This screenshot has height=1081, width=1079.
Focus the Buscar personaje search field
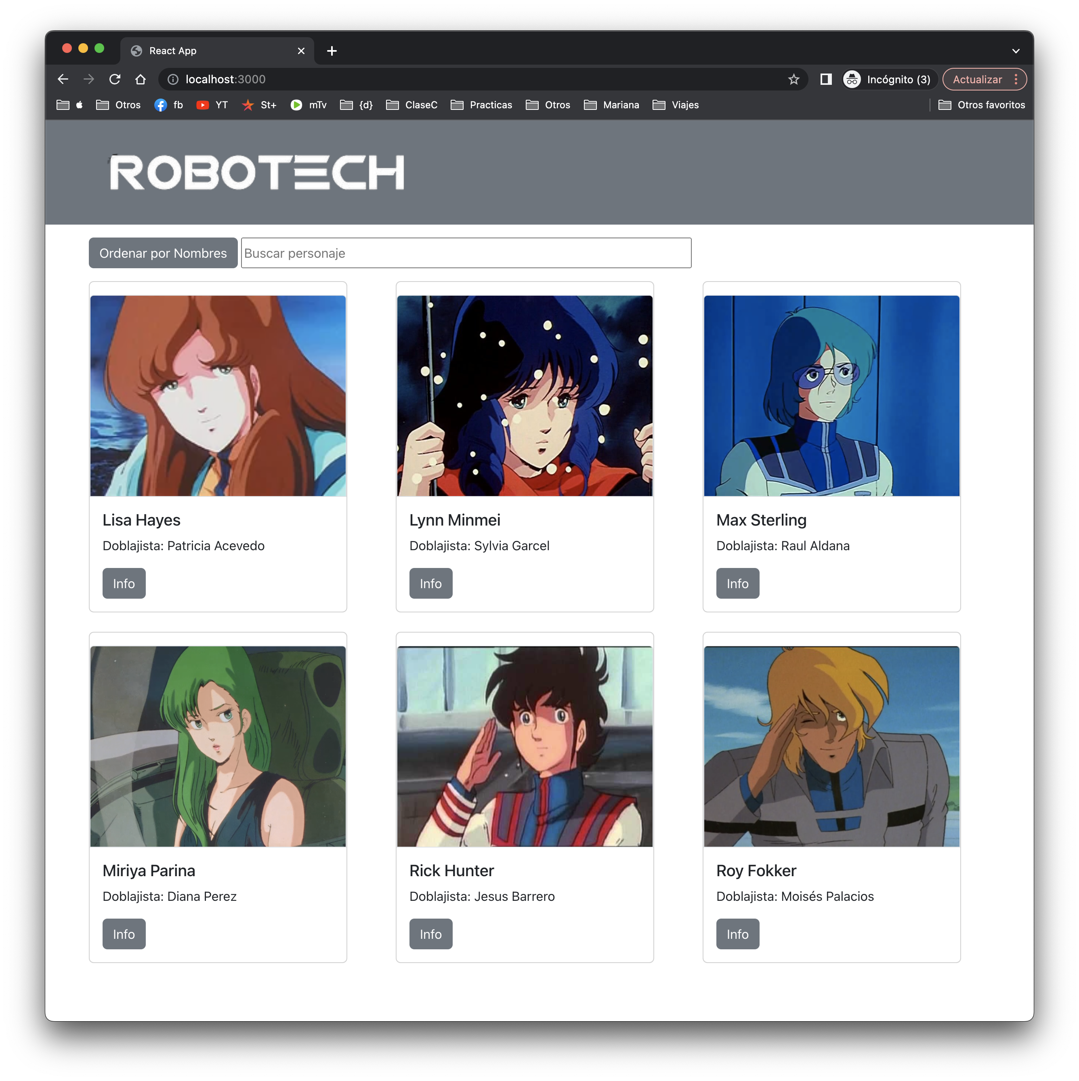pyautogui.click(x=466, y=253)
